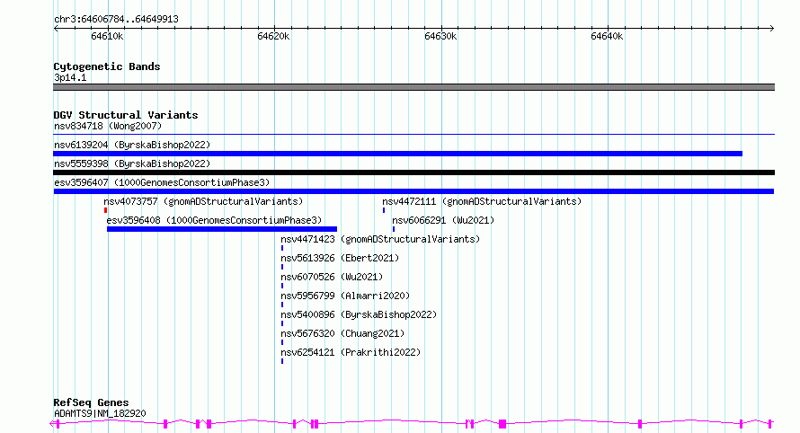800x433 pixels.
Task: Open nsv6066291 (Wu2021) variant label
Action: tap(443, 220)
